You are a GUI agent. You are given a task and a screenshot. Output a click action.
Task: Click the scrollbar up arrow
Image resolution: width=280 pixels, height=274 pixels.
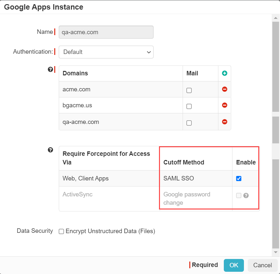(275, 18)
